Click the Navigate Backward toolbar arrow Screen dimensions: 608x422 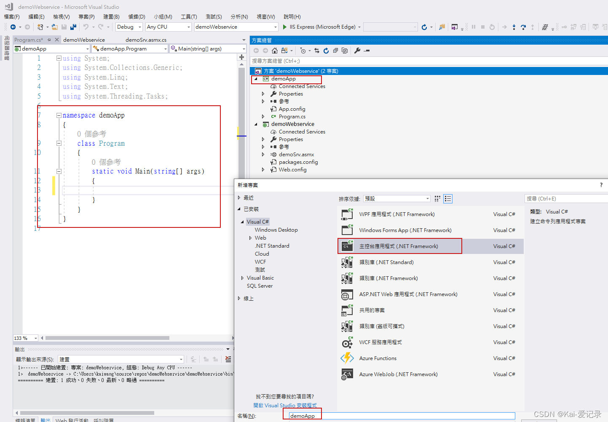[13, 27]
